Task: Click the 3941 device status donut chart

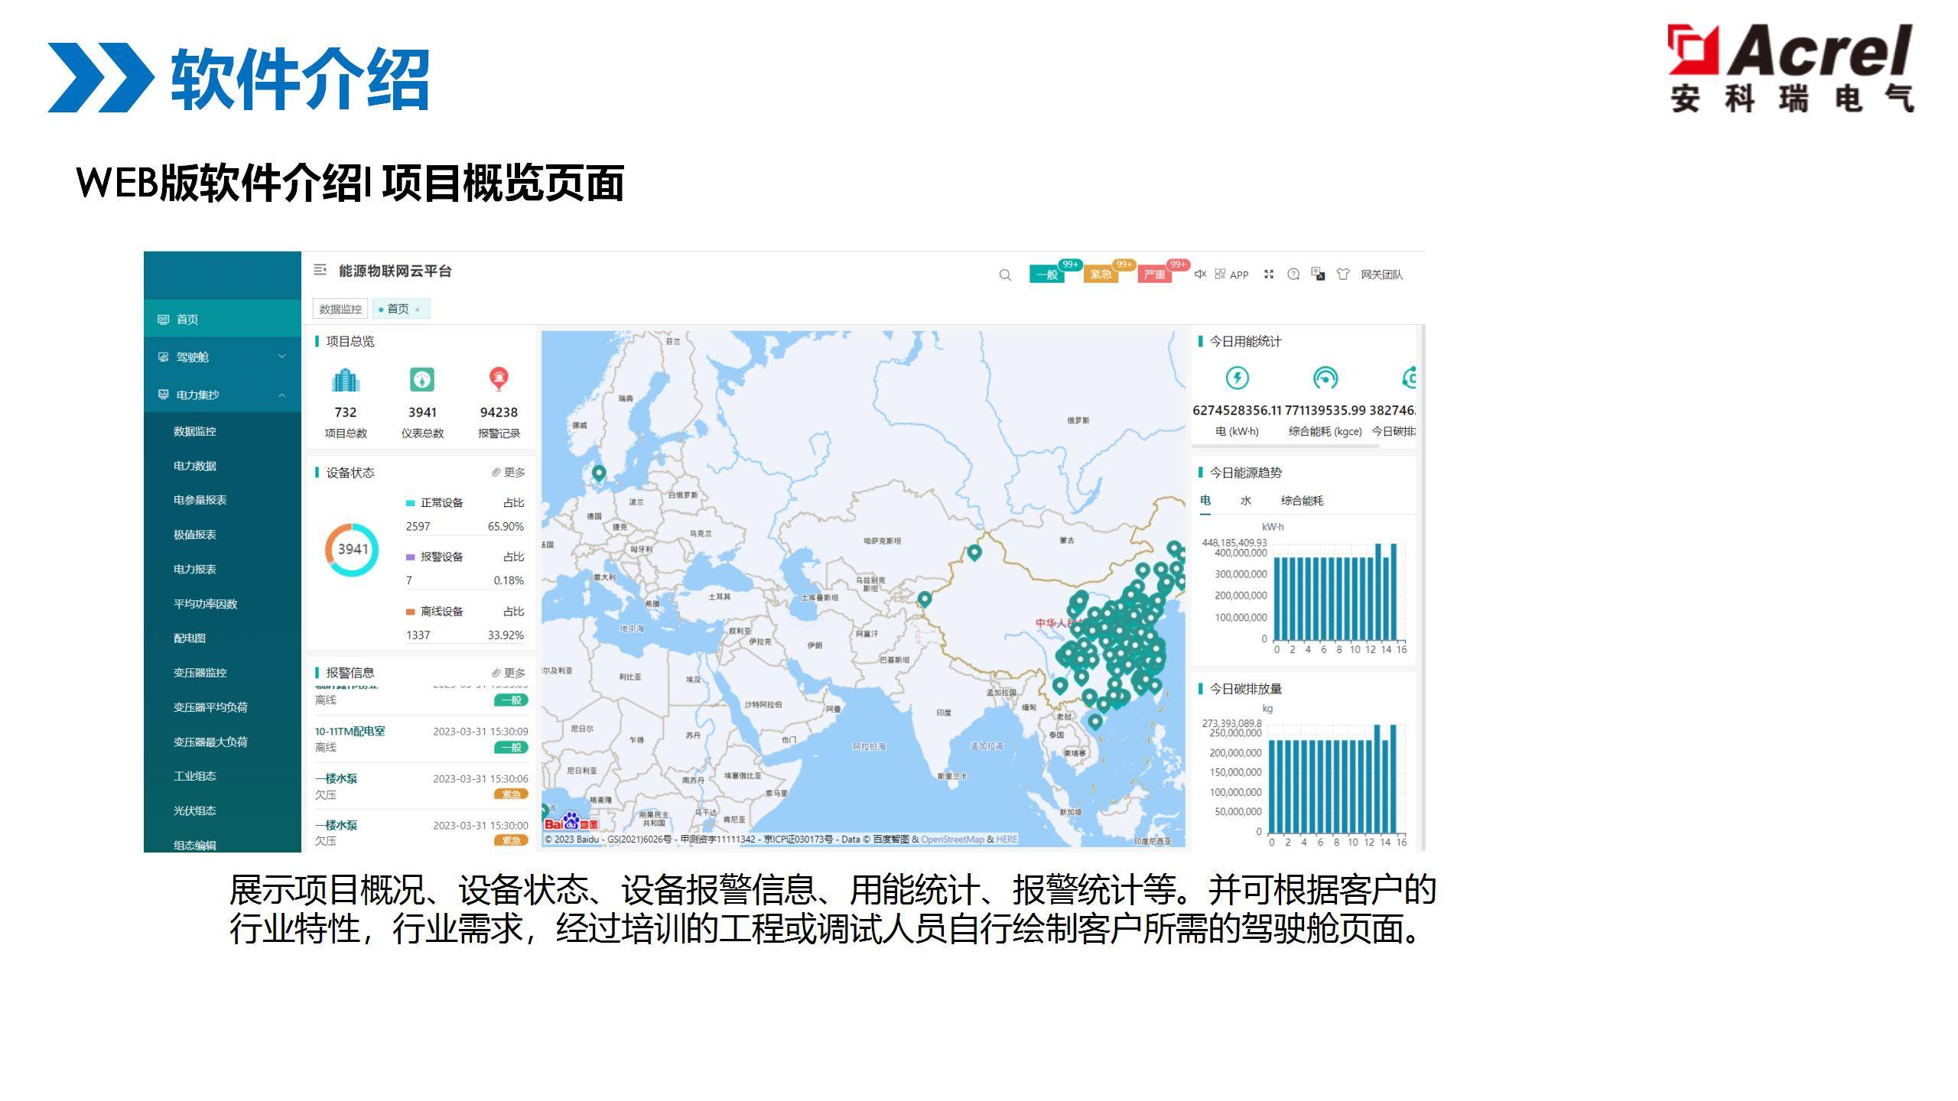Action: coord(352,549)
